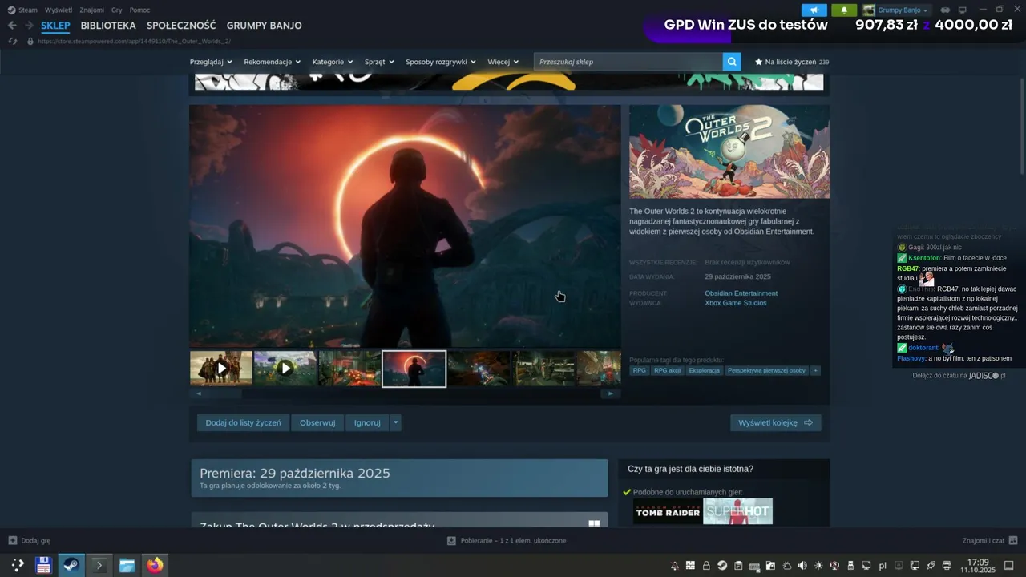Expand the Grumpy Banjo account dropdown
This screenshot has width=1026, height=577.
point(896,10)
